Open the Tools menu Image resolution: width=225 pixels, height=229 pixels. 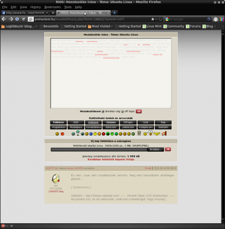(68, 7)
